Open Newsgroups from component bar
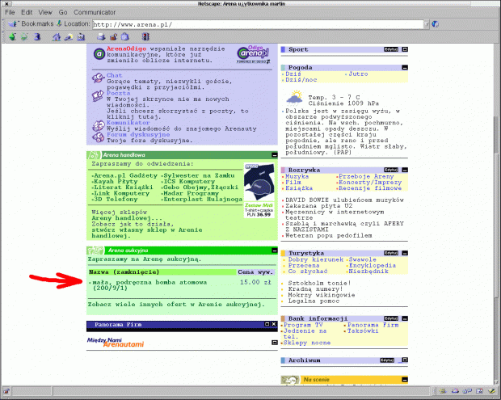 (467, 391)
